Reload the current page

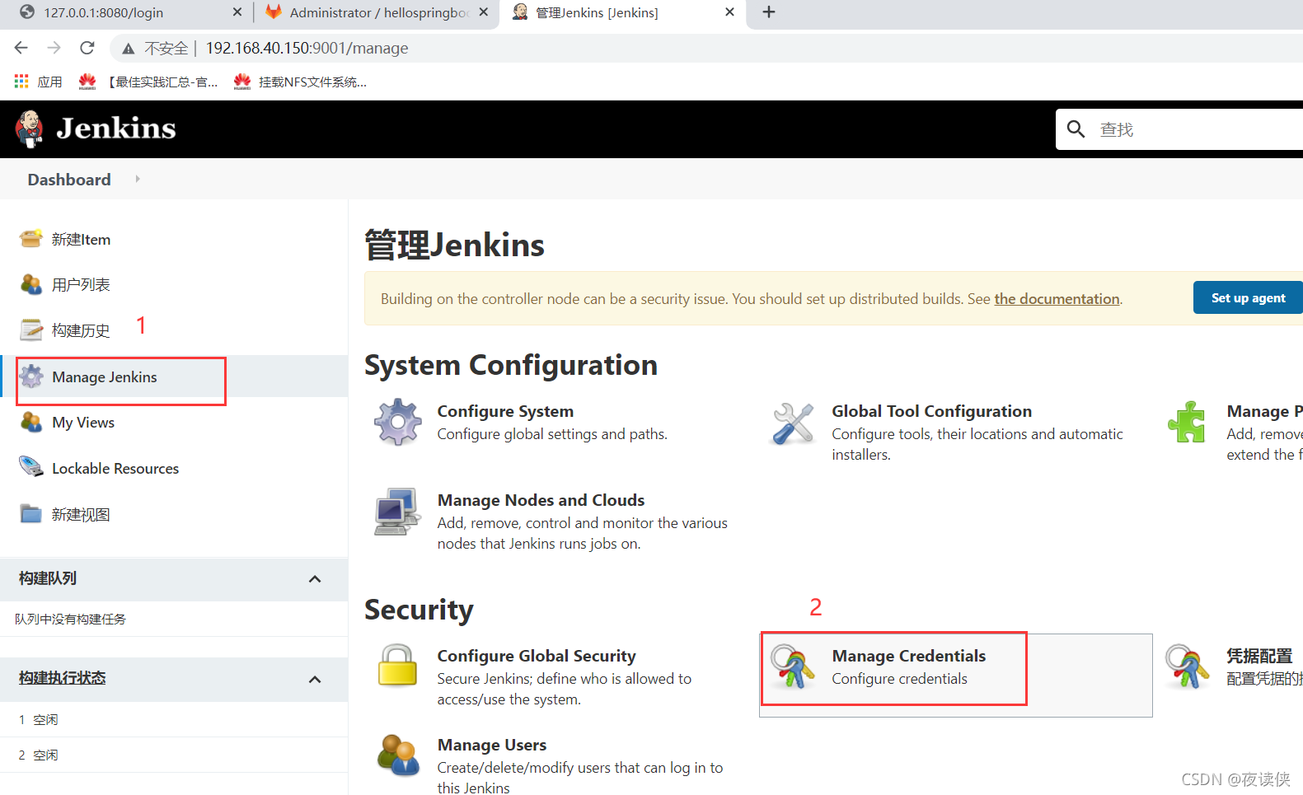click(87, 48)
